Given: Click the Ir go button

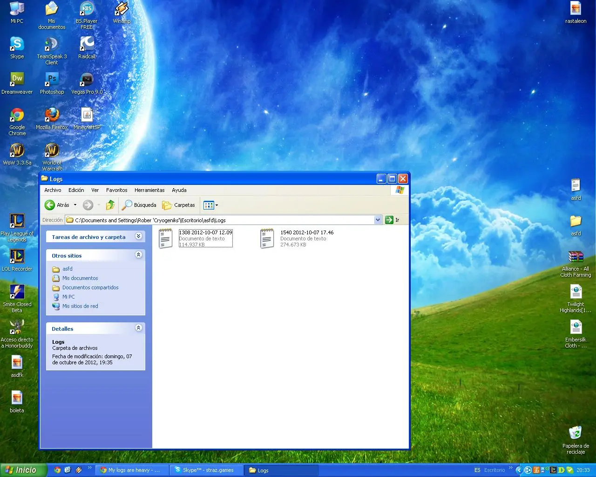Looking at the screenshot, I should click(392, 220).
